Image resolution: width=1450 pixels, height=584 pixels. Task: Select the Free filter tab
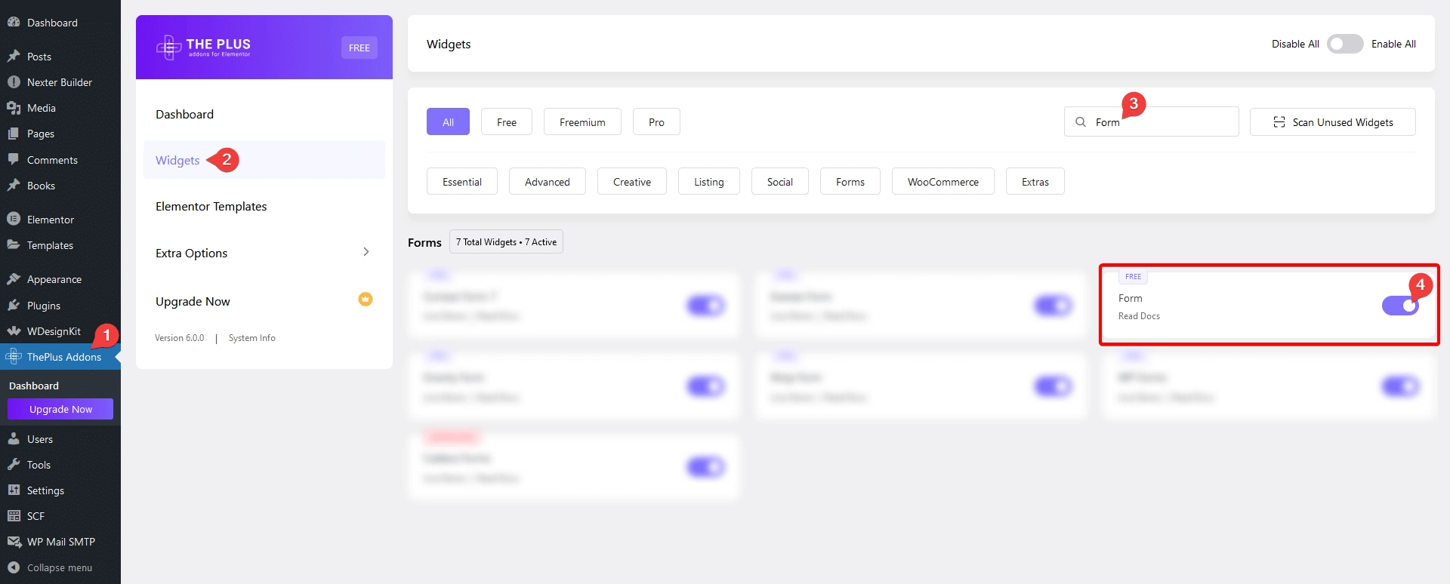507,121
